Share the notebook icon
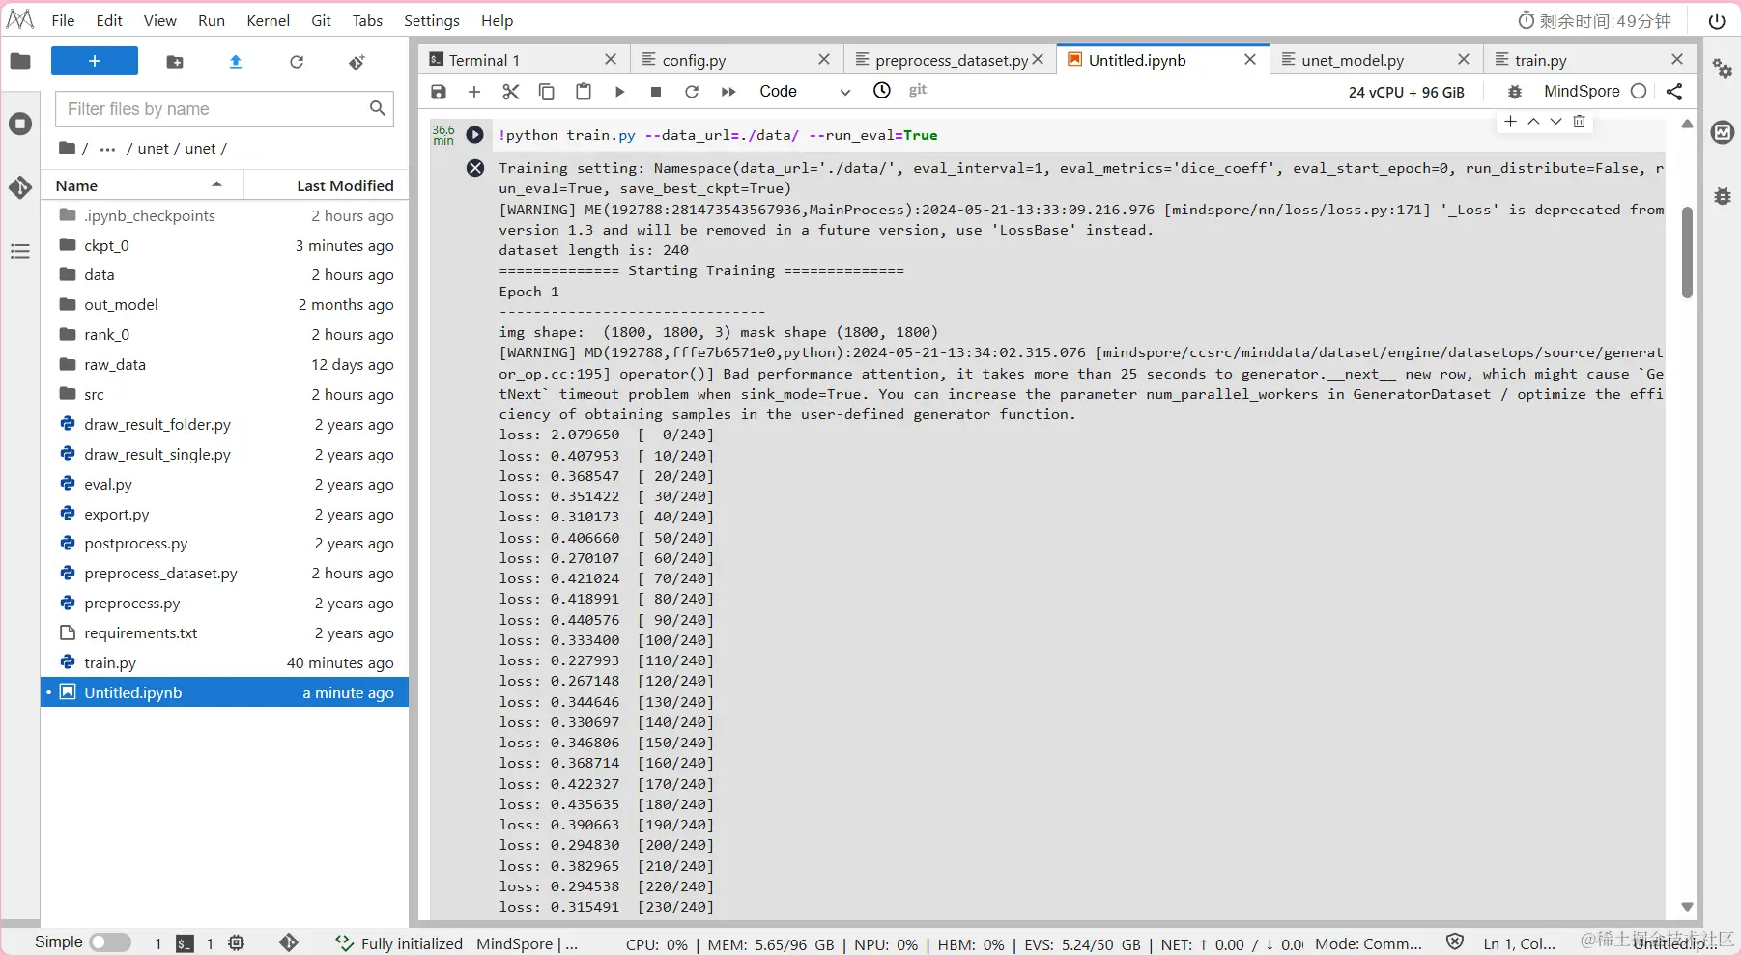 (1674, 92)
